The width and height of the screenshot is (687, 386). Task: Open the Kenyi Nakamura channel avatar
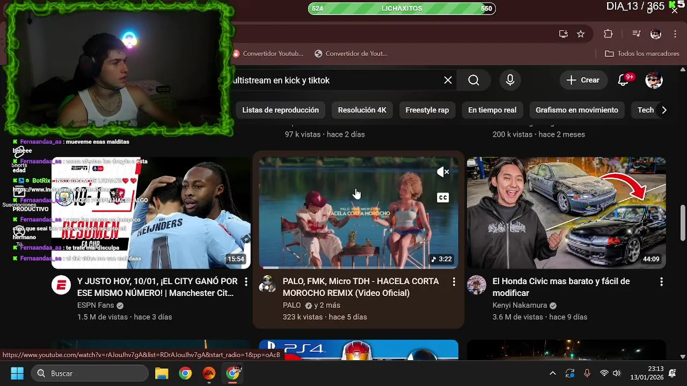[477, 285]
